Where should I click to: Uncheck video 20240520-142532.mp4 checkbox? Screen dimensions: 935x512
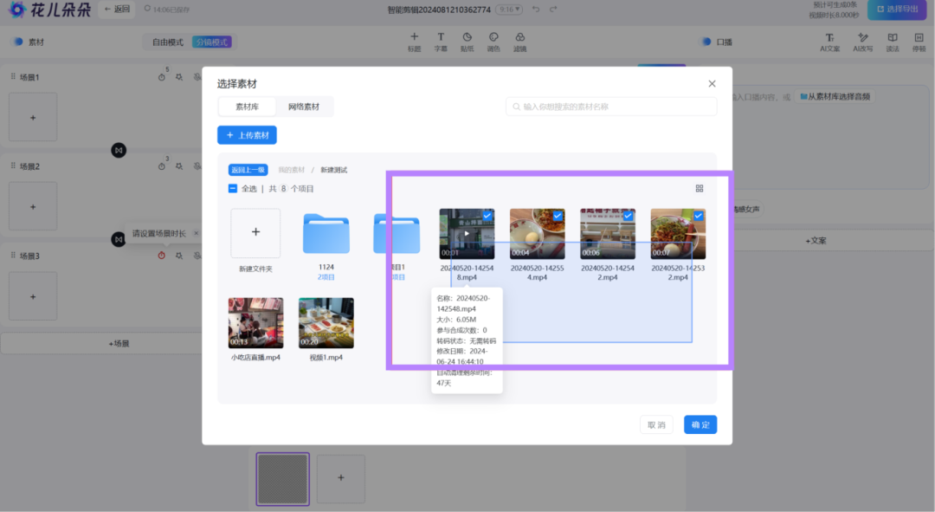pyautogui.click(x=699, y=216)
